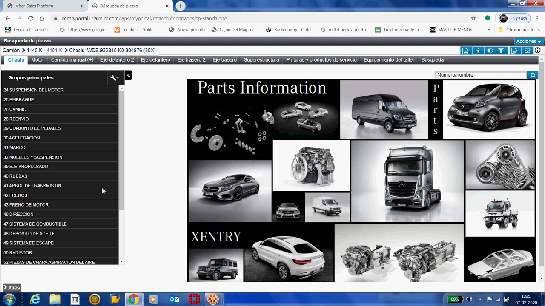Open Windows Explorer folder taskbar icon
This screenshot has width=545, height=306.
pyautogui.click(x=55, y=300)
